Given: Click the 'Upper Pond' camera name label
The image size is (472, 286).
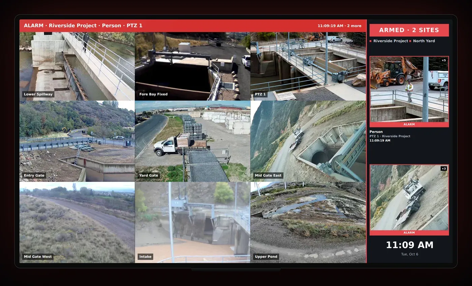Looking at the screenshot, I should [266, 257].
